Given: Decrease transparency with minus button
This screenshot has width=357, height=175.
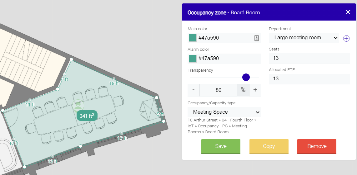Looking at the screenshot, I should coord(194,90).
